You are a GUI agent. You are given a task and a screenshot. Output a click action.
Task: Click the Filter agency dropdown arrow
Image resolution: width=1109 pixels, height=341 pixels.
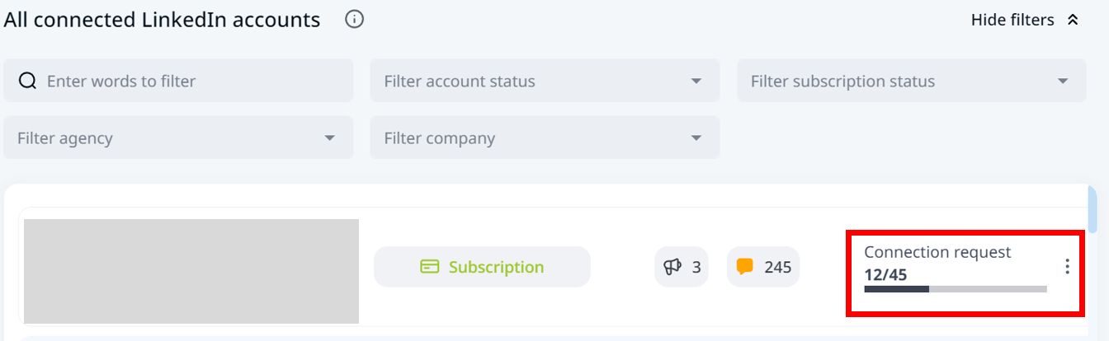coord(330,138)
